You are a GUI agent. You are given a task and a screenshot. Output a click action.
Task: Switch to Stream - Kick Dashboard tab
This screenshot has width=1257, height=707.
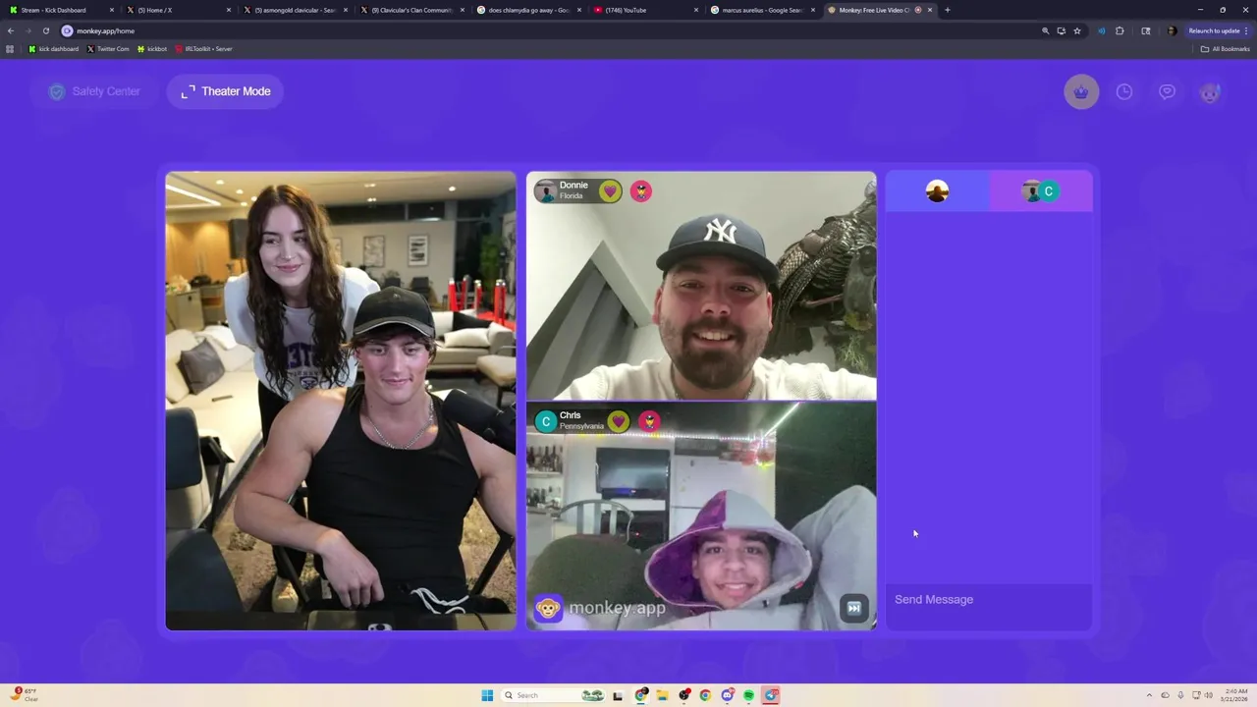coord(60,10)
